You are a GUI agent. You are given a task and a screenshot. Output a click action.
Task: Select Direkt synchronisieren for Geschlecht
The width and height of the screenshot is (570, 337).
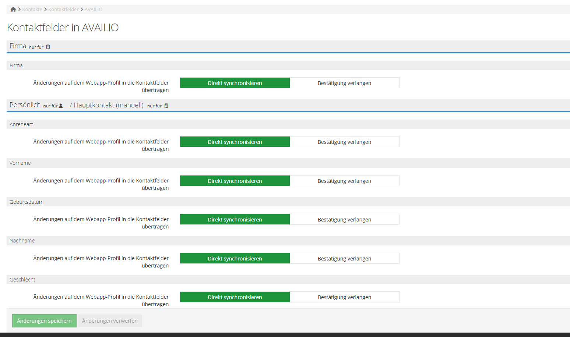pos(235,297)
